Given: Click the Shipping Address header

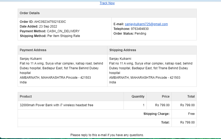Looking at the screenshot, I should 123,50.
